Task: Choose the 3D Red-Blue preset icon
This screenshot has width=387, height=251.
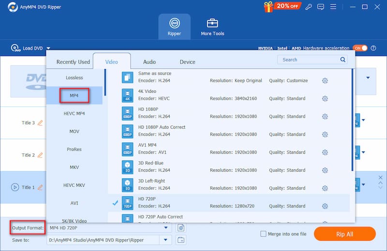Action: [x=127, y=167]
